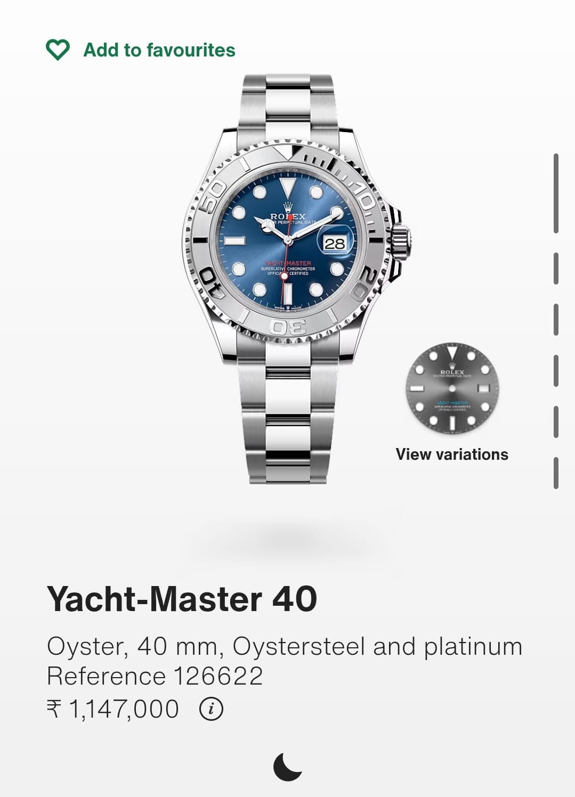
Task: Jump to the fourth page indicator bar
Action: click(x=556, y=371)
